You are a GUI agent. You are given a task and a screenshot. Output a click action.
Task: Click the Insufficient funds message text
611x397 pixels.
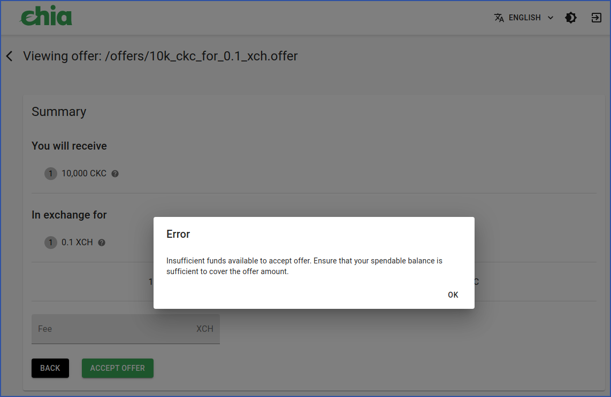pos(304,266)
